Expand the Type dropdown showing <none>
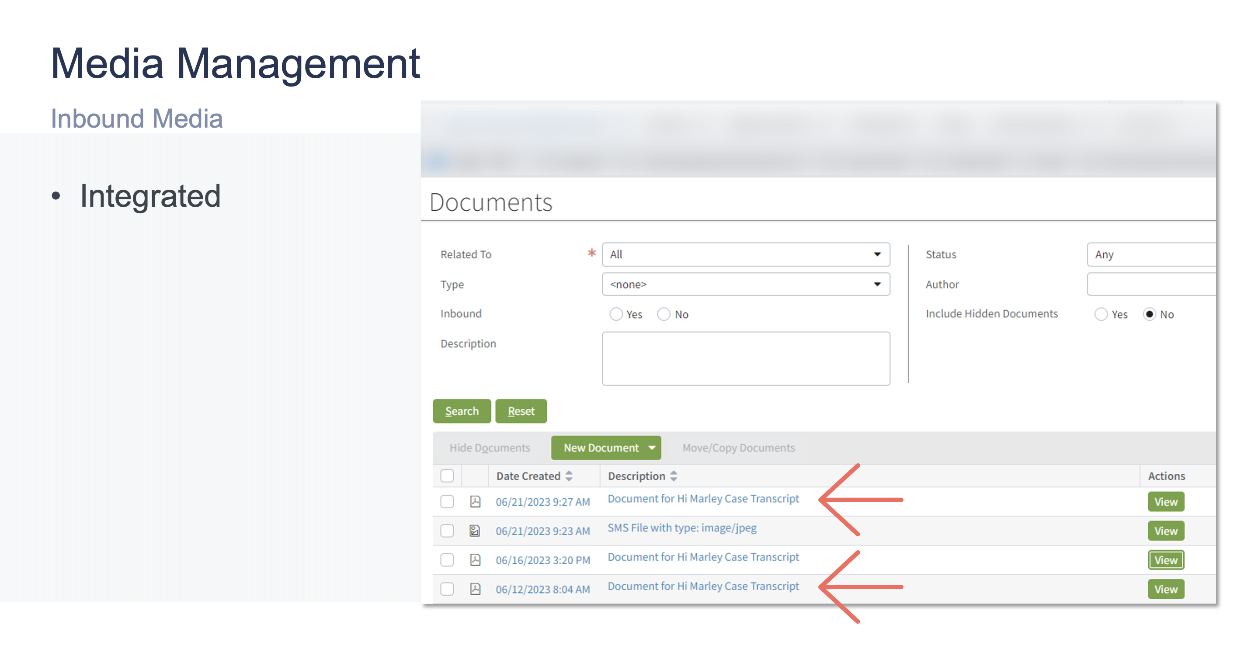The height and width of the screenshot is (646, 1258). (877, 284)
